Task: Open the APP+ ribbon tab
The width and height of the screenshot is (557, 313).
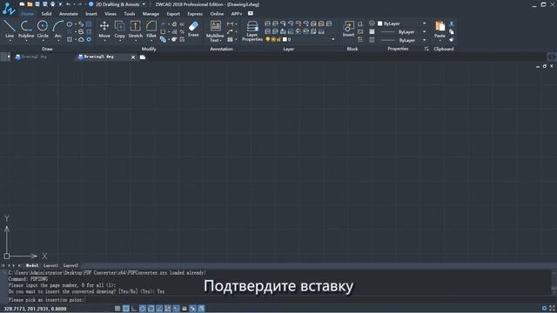Action: pos(236,14)
